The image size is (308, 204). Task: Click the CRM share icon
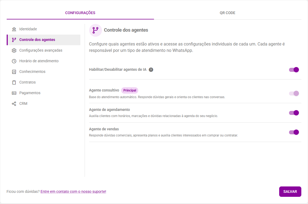click(14, 103)
